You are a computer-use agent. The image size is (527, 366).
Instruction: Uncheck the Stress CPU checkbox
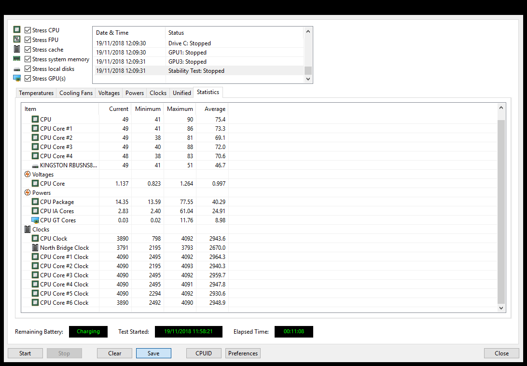tap(28, 30)
